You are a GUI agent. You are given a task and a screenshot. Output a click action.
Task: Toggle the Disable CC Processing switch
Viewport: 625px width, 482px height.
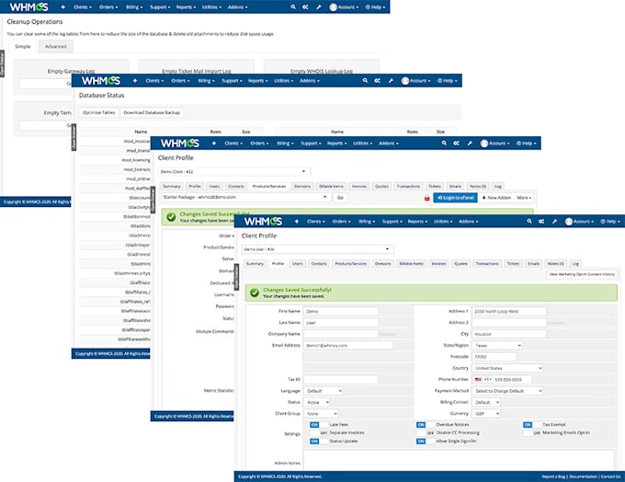[x=426, y=433]
